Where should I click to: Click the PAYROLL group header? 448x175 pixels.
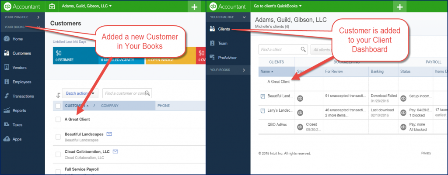(x=434, y=62)
